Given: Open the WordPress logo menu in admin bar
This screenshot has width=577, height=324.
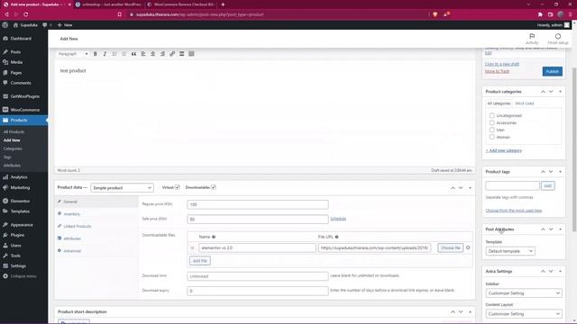Looking at the screenshot, I should tap(5, 25).
